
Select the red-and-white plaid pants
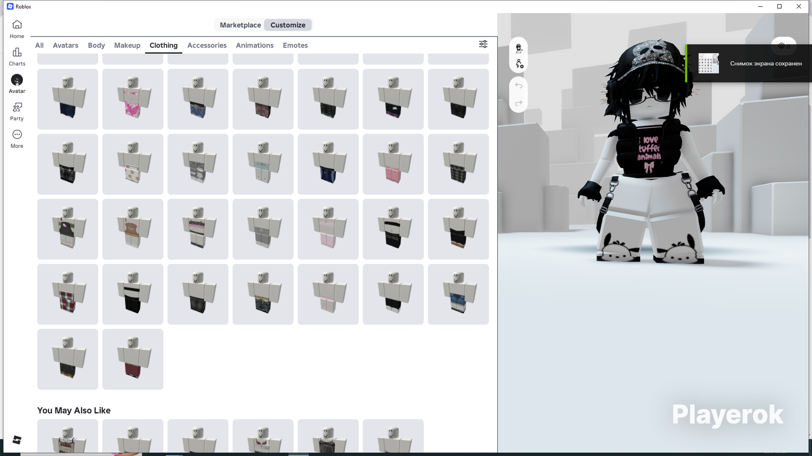click(x=68, y=294)
